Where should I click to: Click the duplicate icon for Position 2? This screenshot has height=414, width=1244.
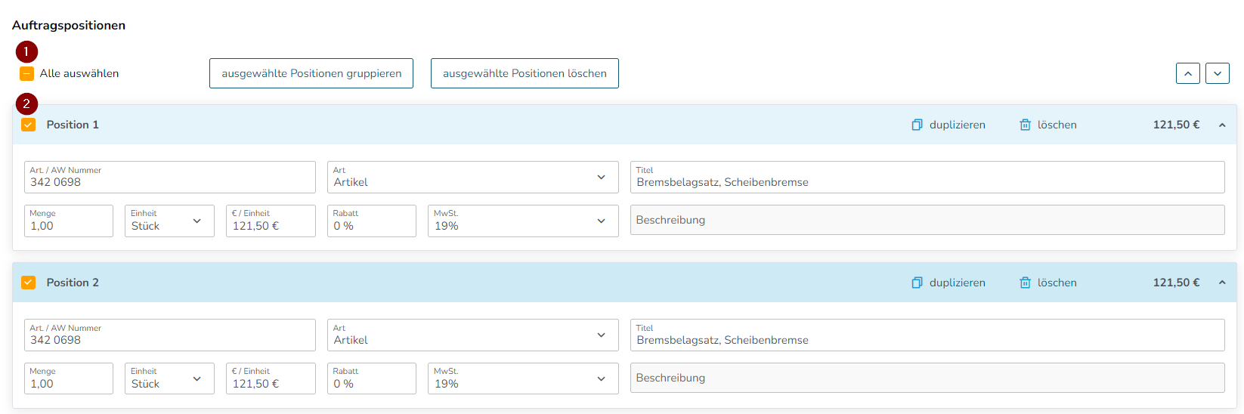[917, 283]
